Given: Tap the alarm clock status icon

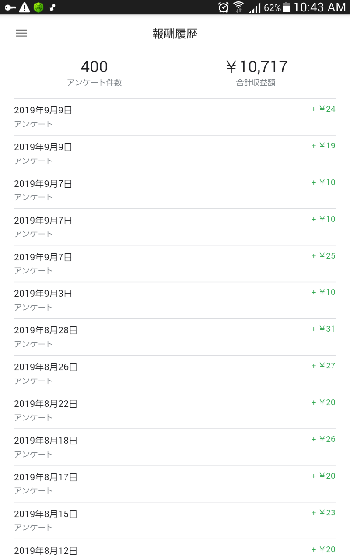Looking at the screenshot, I should coord(224,7).
